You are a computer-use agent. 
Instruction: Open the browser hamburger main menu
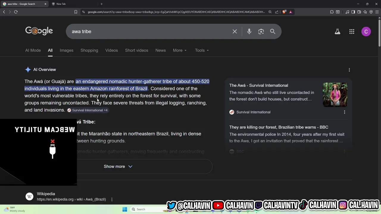click(377, 12)
